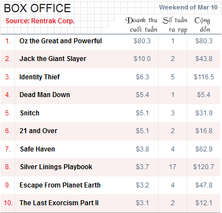Click the 17 weeks value for Silver Linings

coord(172,167)
